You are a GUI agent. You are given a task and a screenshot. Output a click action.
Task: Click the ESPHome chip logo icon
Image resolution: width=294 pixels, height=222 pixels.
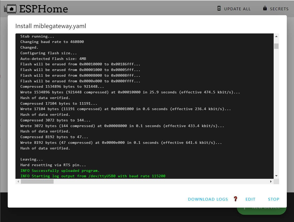10,9
